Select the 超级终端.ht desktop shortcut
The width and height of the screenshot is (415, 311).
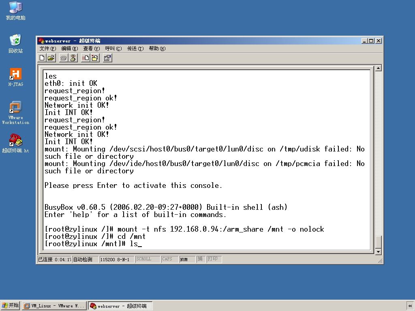click(16, 143)
